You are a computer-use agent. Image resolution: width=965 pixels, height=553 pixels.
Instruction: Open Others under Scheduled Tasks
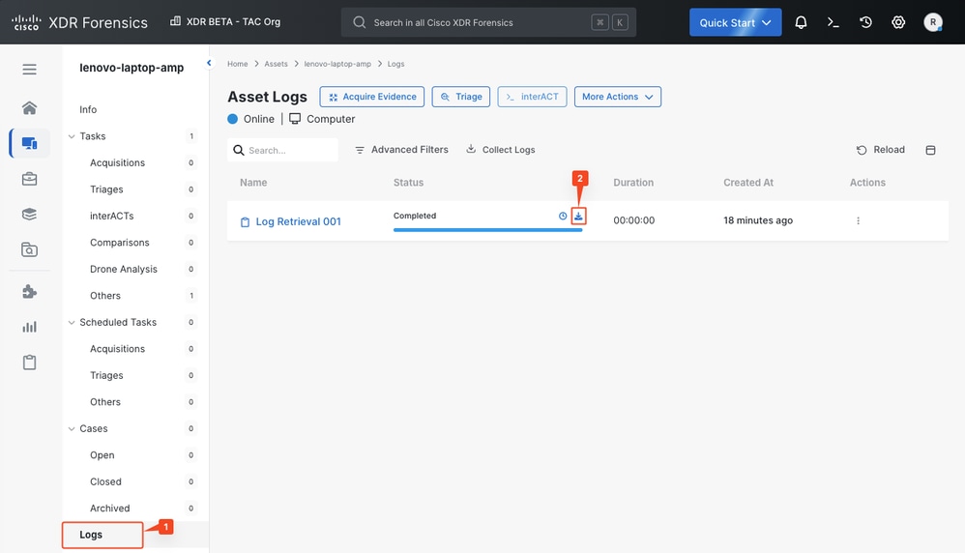[105, 402]
